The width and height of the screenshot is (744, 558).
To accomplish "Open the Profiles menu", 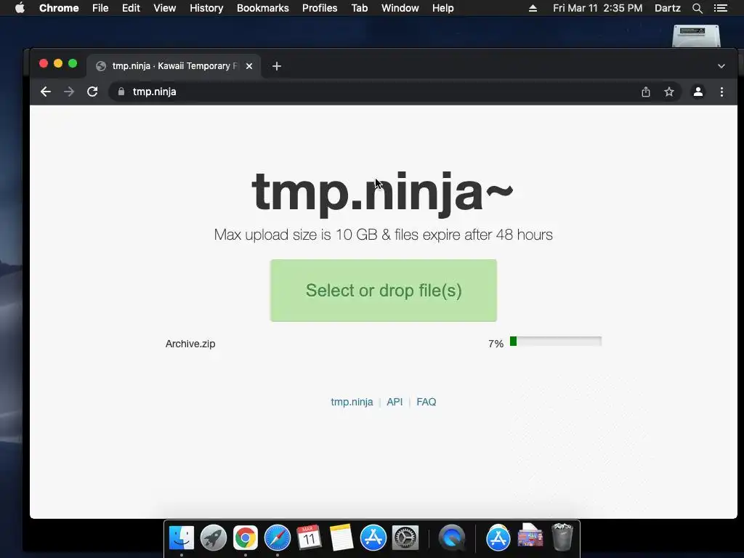I will (320, 8).
